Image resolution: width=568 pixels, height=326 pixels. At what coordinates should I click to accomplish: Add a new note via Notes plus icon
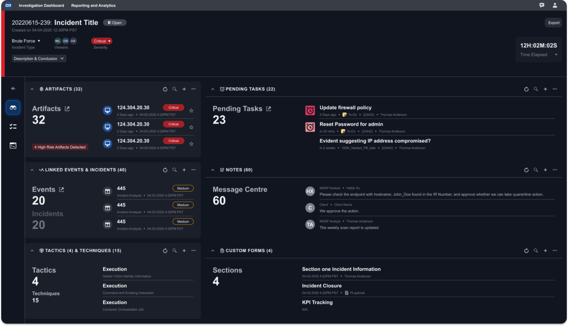[545, 170]
